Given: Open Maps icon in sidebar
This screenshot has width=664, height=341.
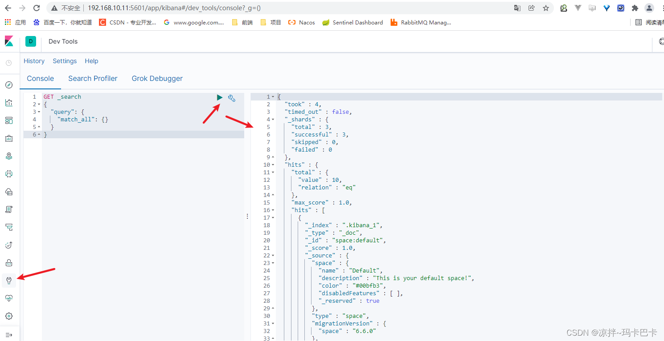Looking at the screenshot, I should (9, 156).
